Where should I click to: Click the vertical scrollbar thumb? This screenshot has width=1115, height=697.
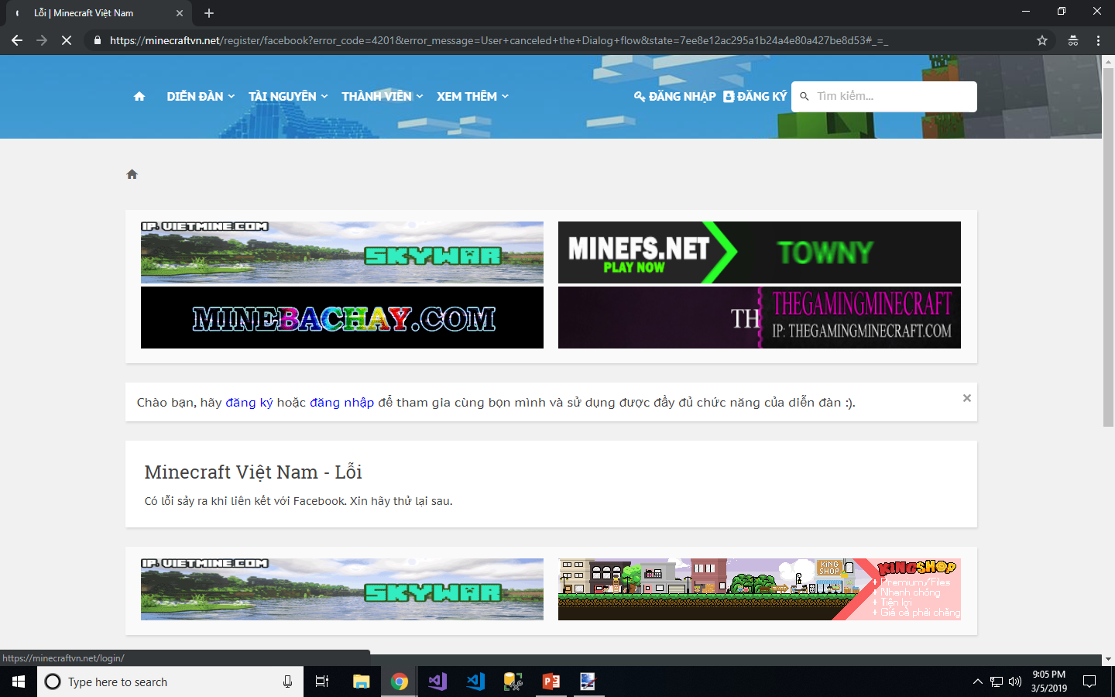point(1108,246)
